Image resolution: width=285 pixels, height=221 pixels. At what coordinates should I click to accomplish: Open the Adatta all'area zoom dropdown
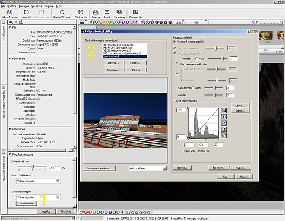pyautogui.click(x=148, y=168)
